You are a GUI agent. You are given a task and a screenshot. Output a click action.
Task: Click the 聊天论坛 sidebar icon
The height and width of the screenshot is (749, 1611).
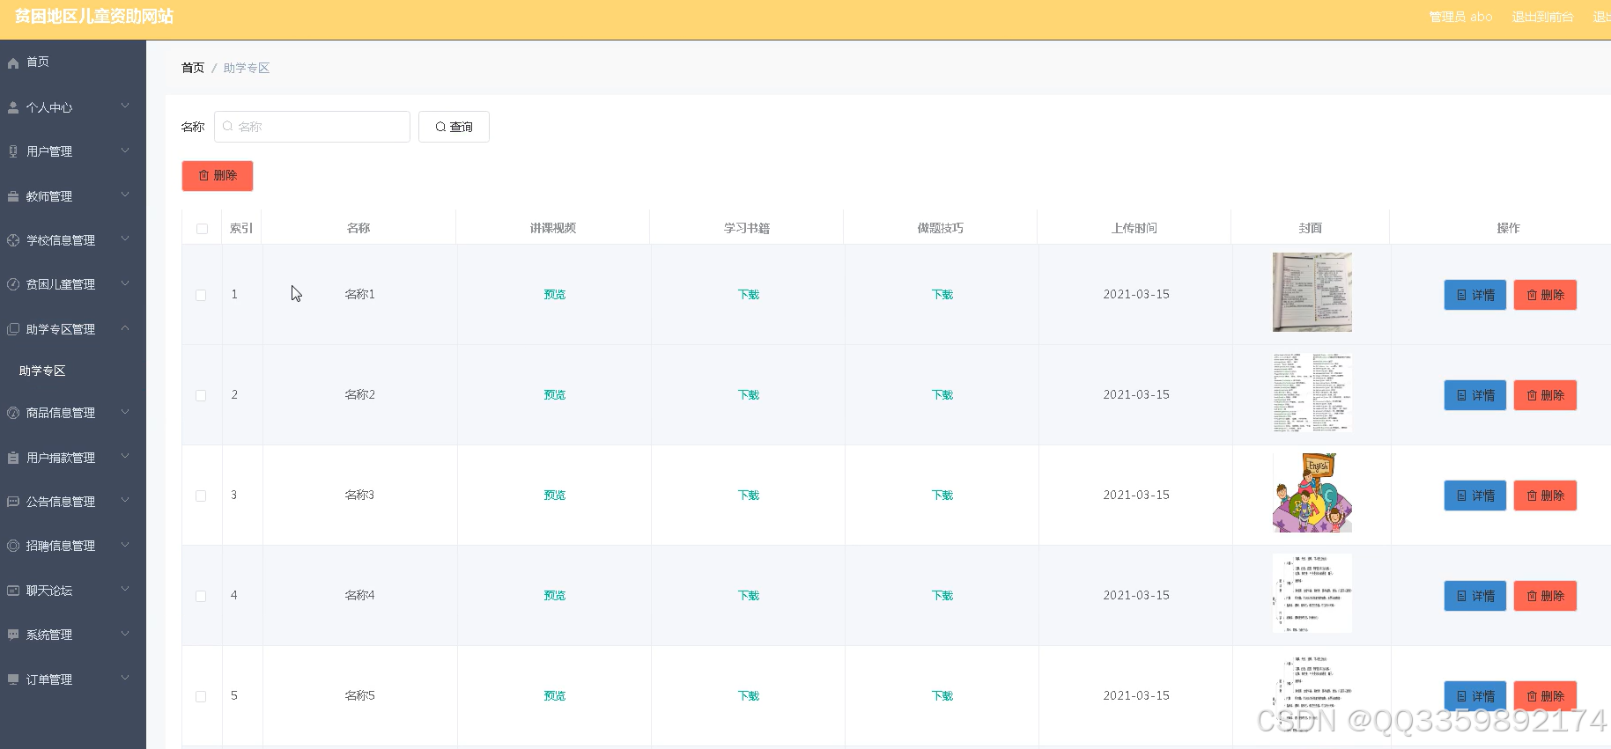(13, 591)
